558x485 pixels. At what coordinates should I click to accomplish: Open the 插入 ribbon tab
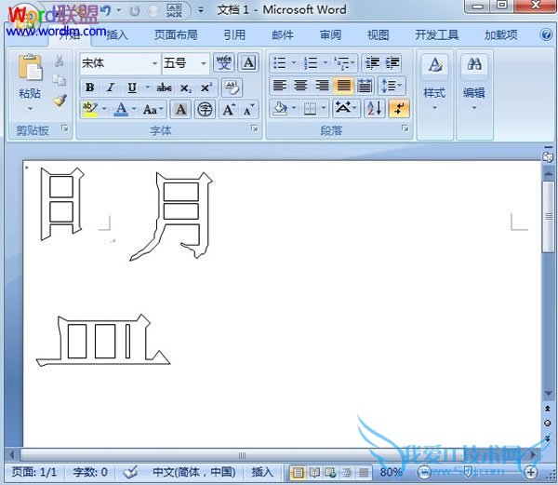[117, 34]
